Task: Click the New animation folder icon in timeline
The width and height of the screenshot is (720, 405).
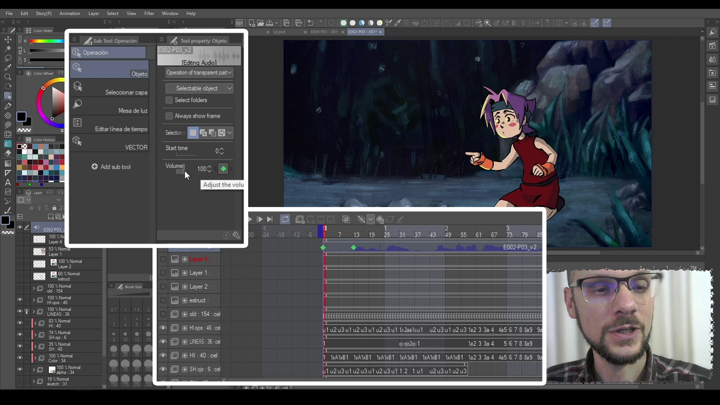Action: pos(300,219)
